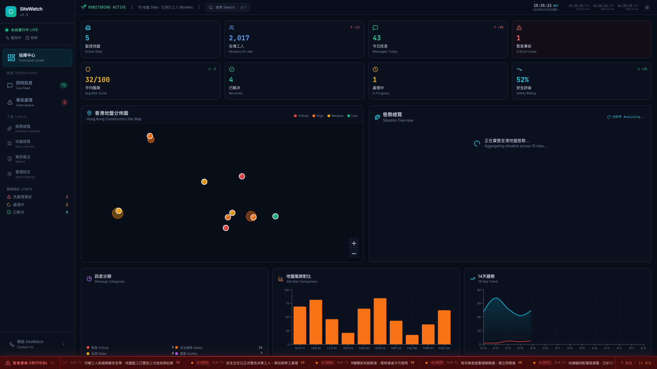657x369 pixels.
Task: Select the Situation Overview tool icon
Action: click(x=9, y=128)
